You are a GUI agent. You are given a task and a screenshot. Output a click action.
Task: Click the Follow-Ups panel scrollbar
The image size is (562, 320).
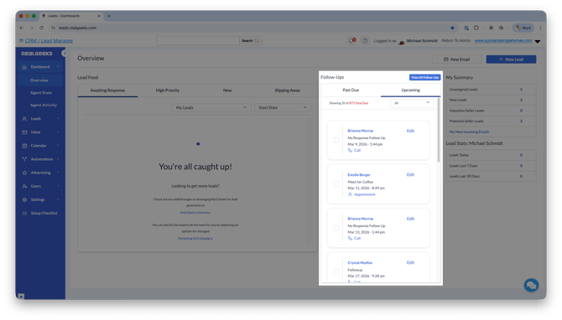pos(439,131)
